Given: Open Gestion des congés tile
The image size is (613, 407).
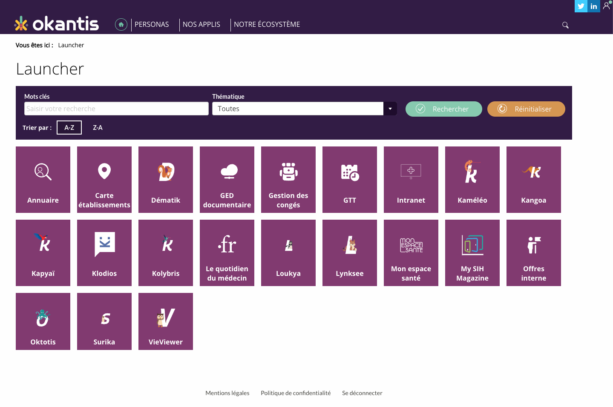Looking at the screenshot, I should [x=288, y=180].
